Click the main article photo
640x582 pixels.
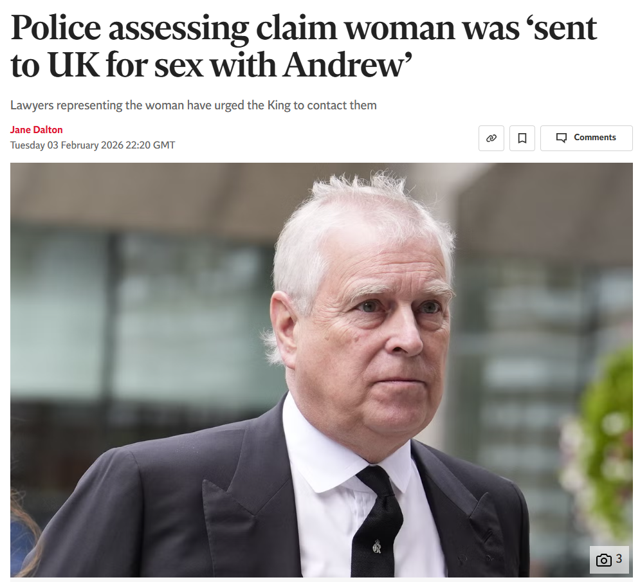coord(321,370)
